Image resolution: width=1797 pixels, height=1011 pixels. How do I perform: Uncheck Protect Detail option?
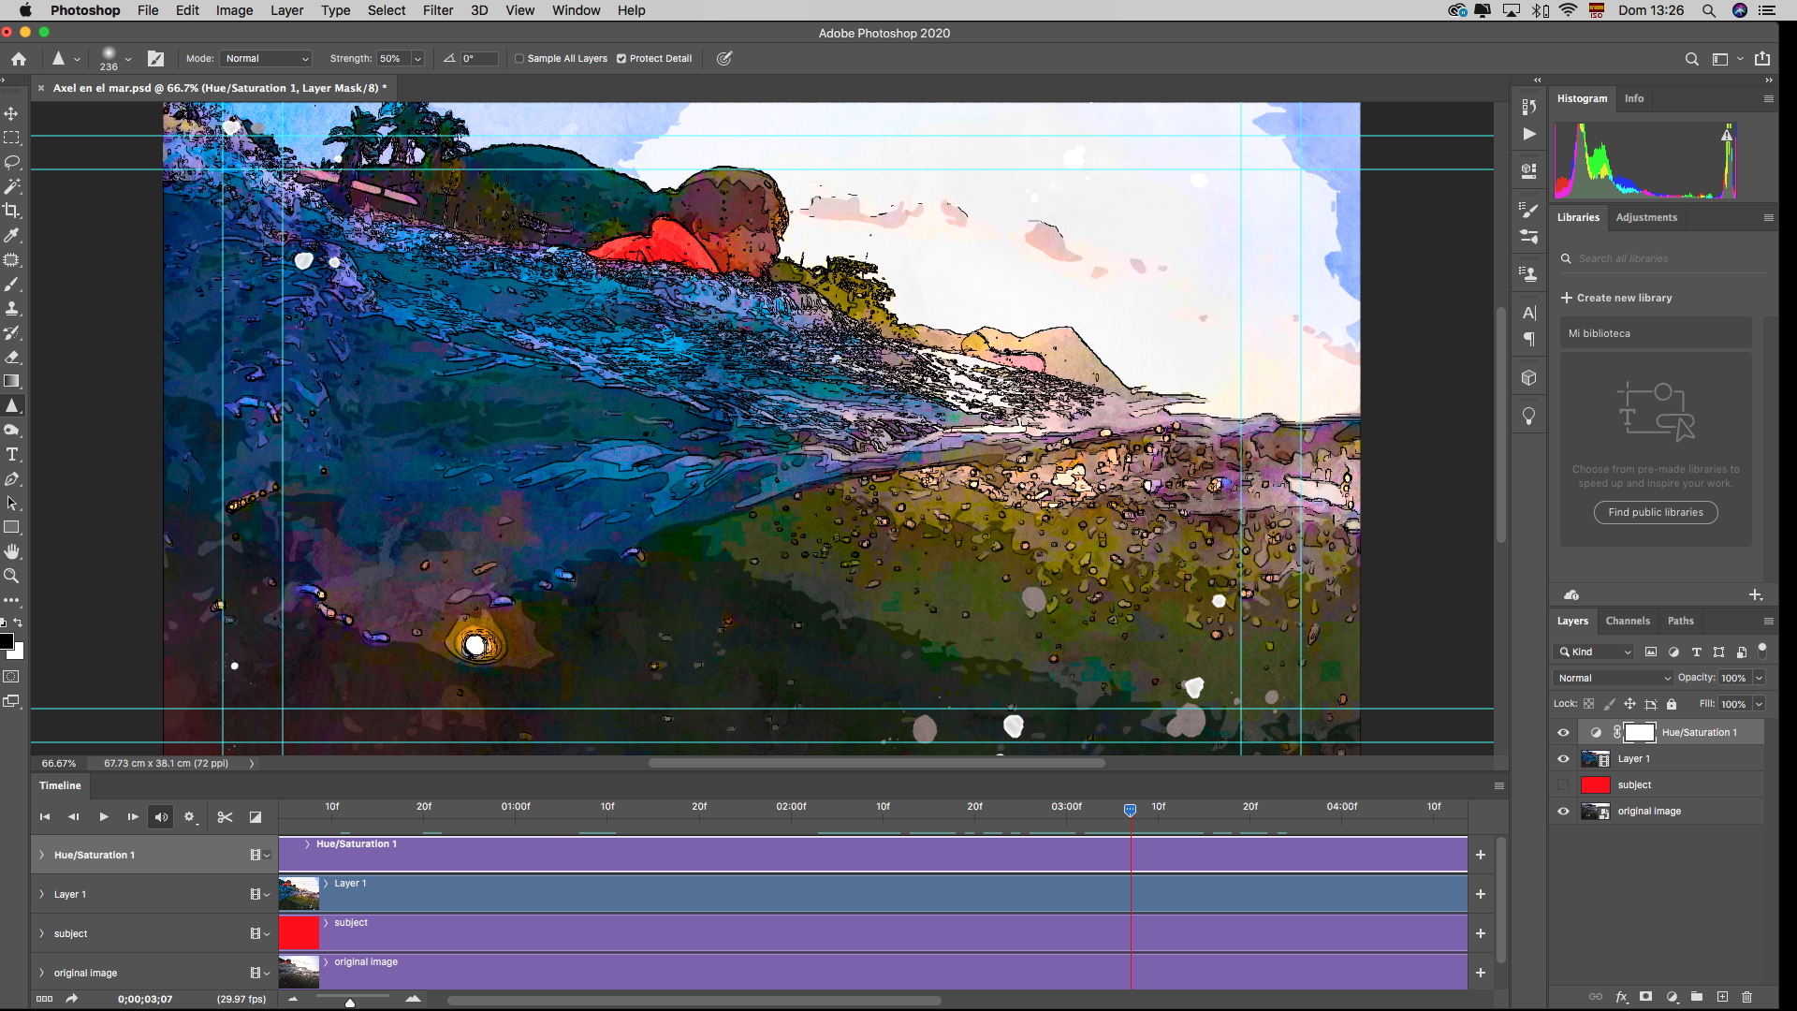[621, 58]
